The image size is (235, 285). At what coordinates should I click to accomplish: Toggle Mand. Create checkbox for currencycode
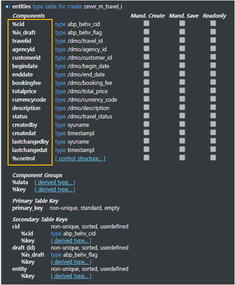point(146,99)
